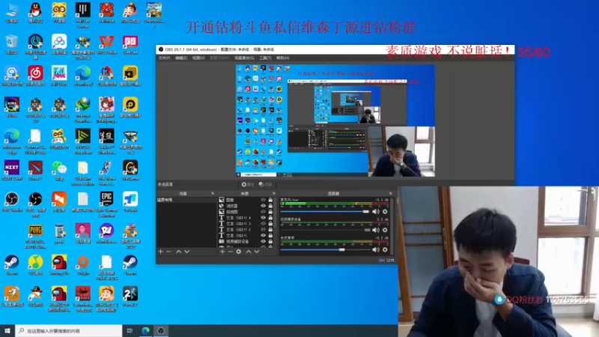The height and width of the screenshot is (337, 599).
Task: Toggle visibility of 文本 (GDI+) 4 source
Action: 264,218
